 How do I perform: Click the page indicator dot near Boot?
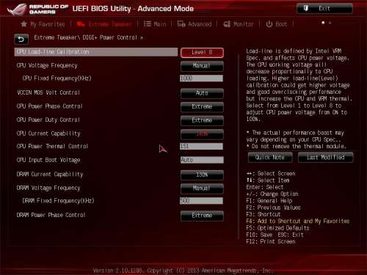(323, 23)
